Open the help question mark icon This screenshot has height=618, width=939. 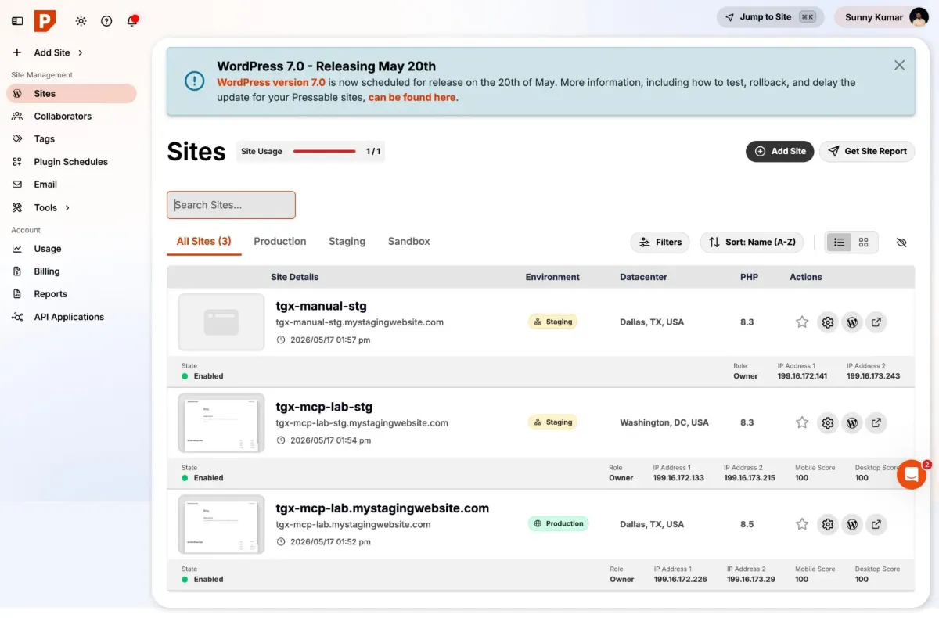[106, 21]
